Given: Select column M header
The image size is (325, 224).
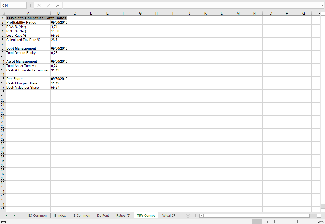Looking at the screenshot, I should (x=238, y=14).
